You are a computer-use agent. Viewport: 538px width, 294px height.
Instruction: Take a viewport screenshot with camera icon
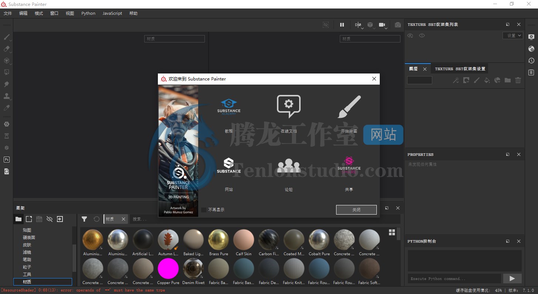pos(398,25)
